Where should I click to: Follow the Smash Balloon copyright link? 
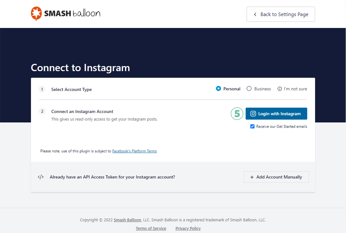point(127,220)
